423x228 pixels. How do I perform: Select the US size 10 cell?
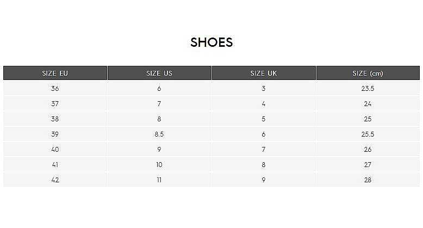[x=159, y=164]
